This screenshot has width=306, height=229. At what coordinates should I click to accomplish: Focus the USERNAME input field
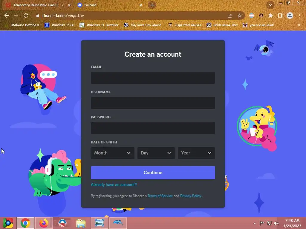pos(153,103)
